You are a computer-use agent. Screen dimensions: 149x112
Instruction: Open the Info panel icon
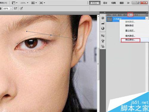103,28
